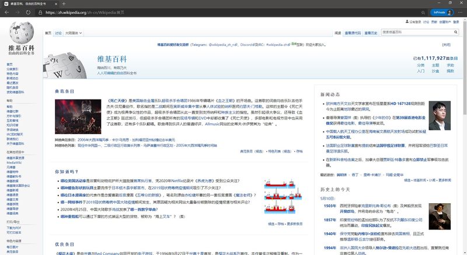Screen dimensions: 467x255
Task: Click the InPrivate profile badge
Action: pyautogui.click(x=442, y=12)
